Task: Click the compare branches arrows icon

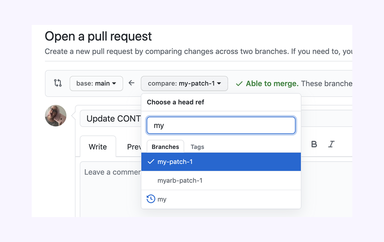Action: (58, 83)
